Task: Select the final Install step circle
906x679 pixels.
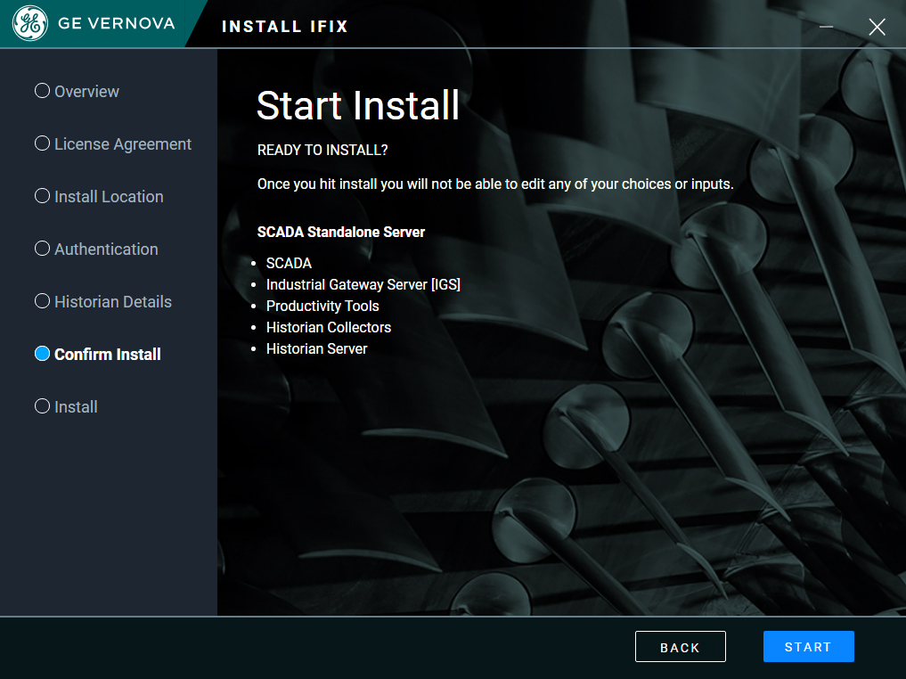Action: click(42, 406)
